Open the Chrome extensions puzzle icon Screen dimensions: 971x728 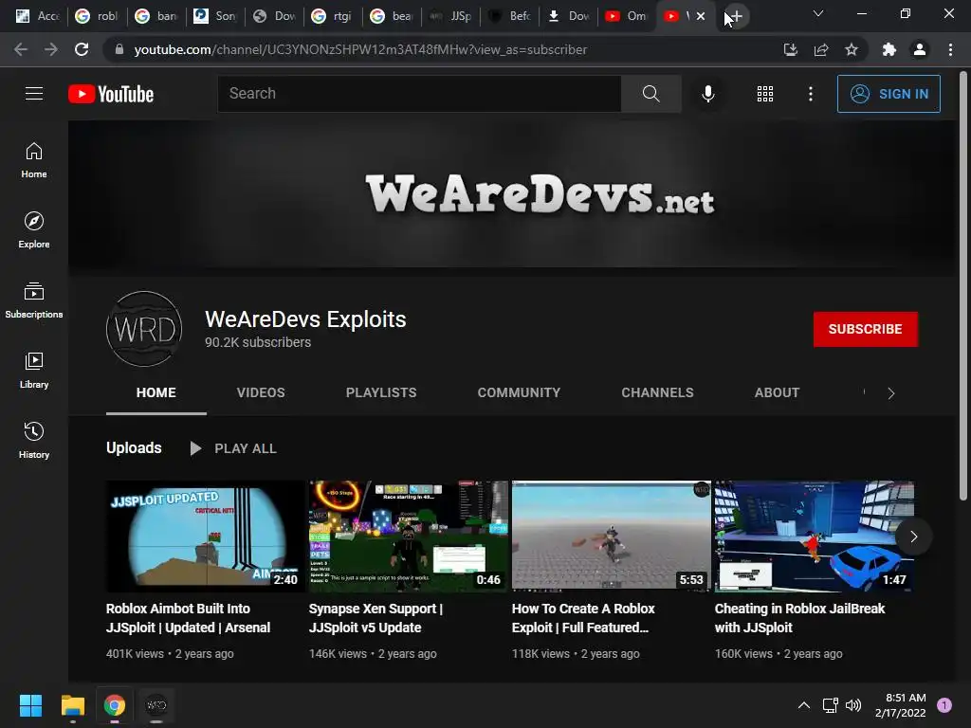click(x=889, y=49)
